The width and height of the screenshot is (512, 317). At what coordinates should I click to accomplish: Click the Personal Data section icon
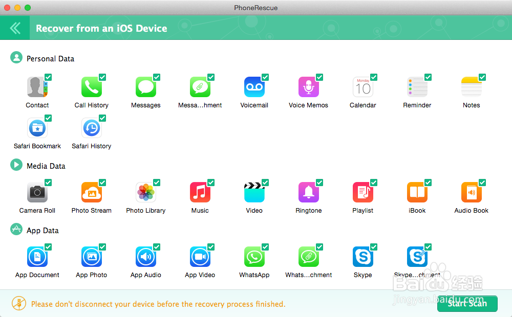[x=16, y=58]
